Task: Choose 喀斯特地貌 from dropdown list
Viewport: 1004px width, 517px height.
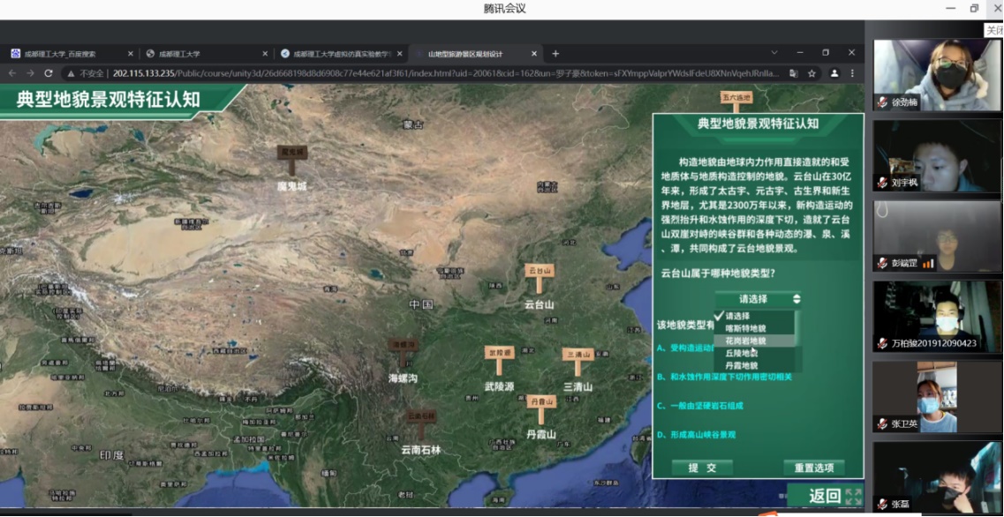Action: tap(754, 327)
